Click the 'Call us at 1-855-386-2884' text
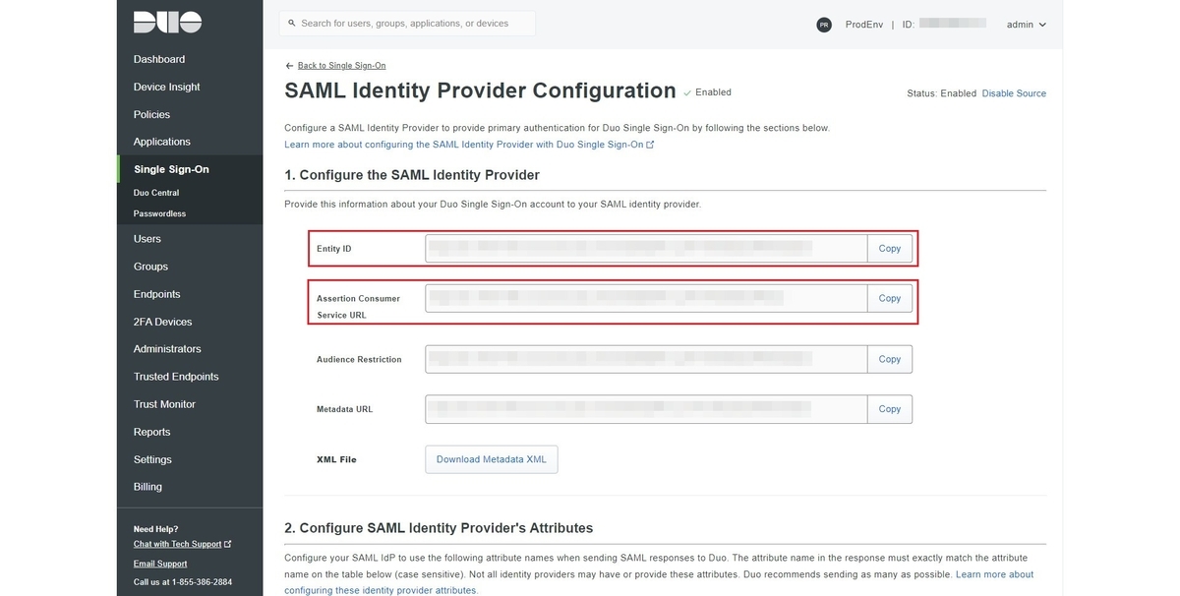 pos(183,582)
